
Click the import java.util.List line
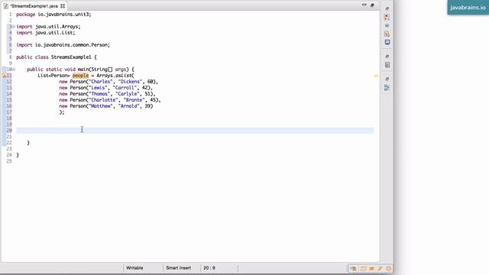point(46,33)
